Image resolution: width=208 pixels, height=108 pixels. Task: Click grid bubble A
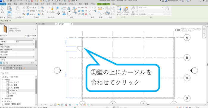[x=187, y=38]
